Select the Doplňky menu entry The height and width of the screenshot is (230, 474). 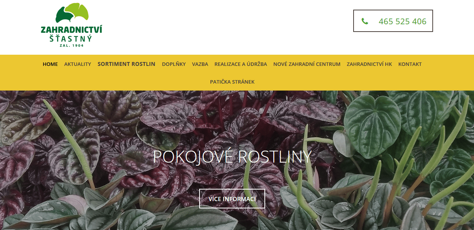tap(174, 64)
